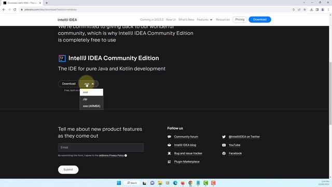Click the Email input field
The height and width of the screenshot is (187, 332).
[x=101, y=148]
